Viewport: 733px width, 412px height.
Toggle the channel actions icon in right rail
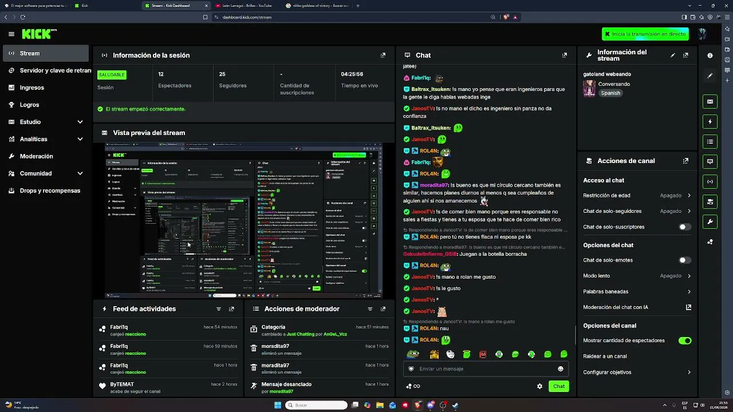(x=710, y=201)
